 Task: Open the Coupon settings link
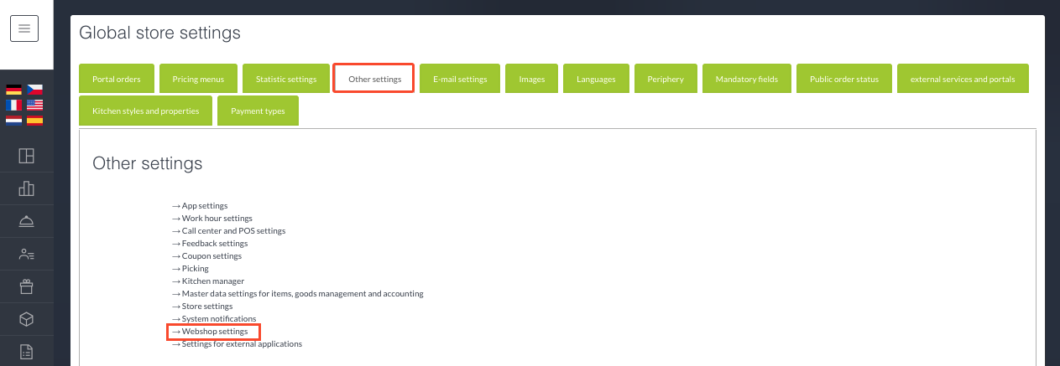click(x=211, y=256)
